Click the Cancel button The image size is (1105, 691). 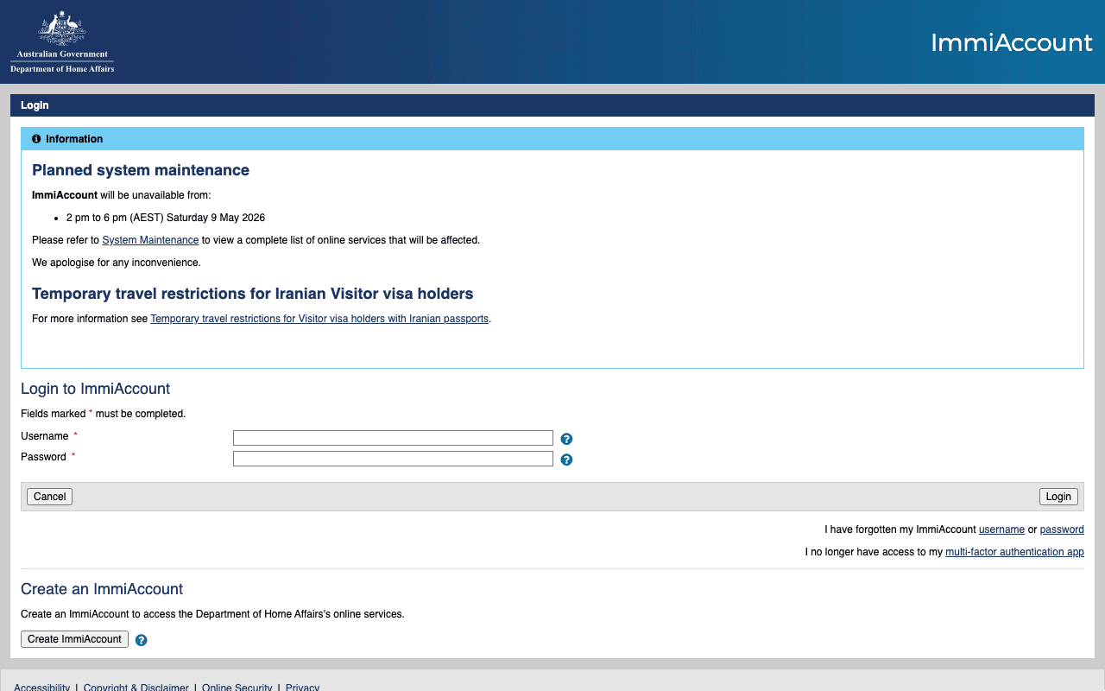pyautogui.click(x=50, y=497)
